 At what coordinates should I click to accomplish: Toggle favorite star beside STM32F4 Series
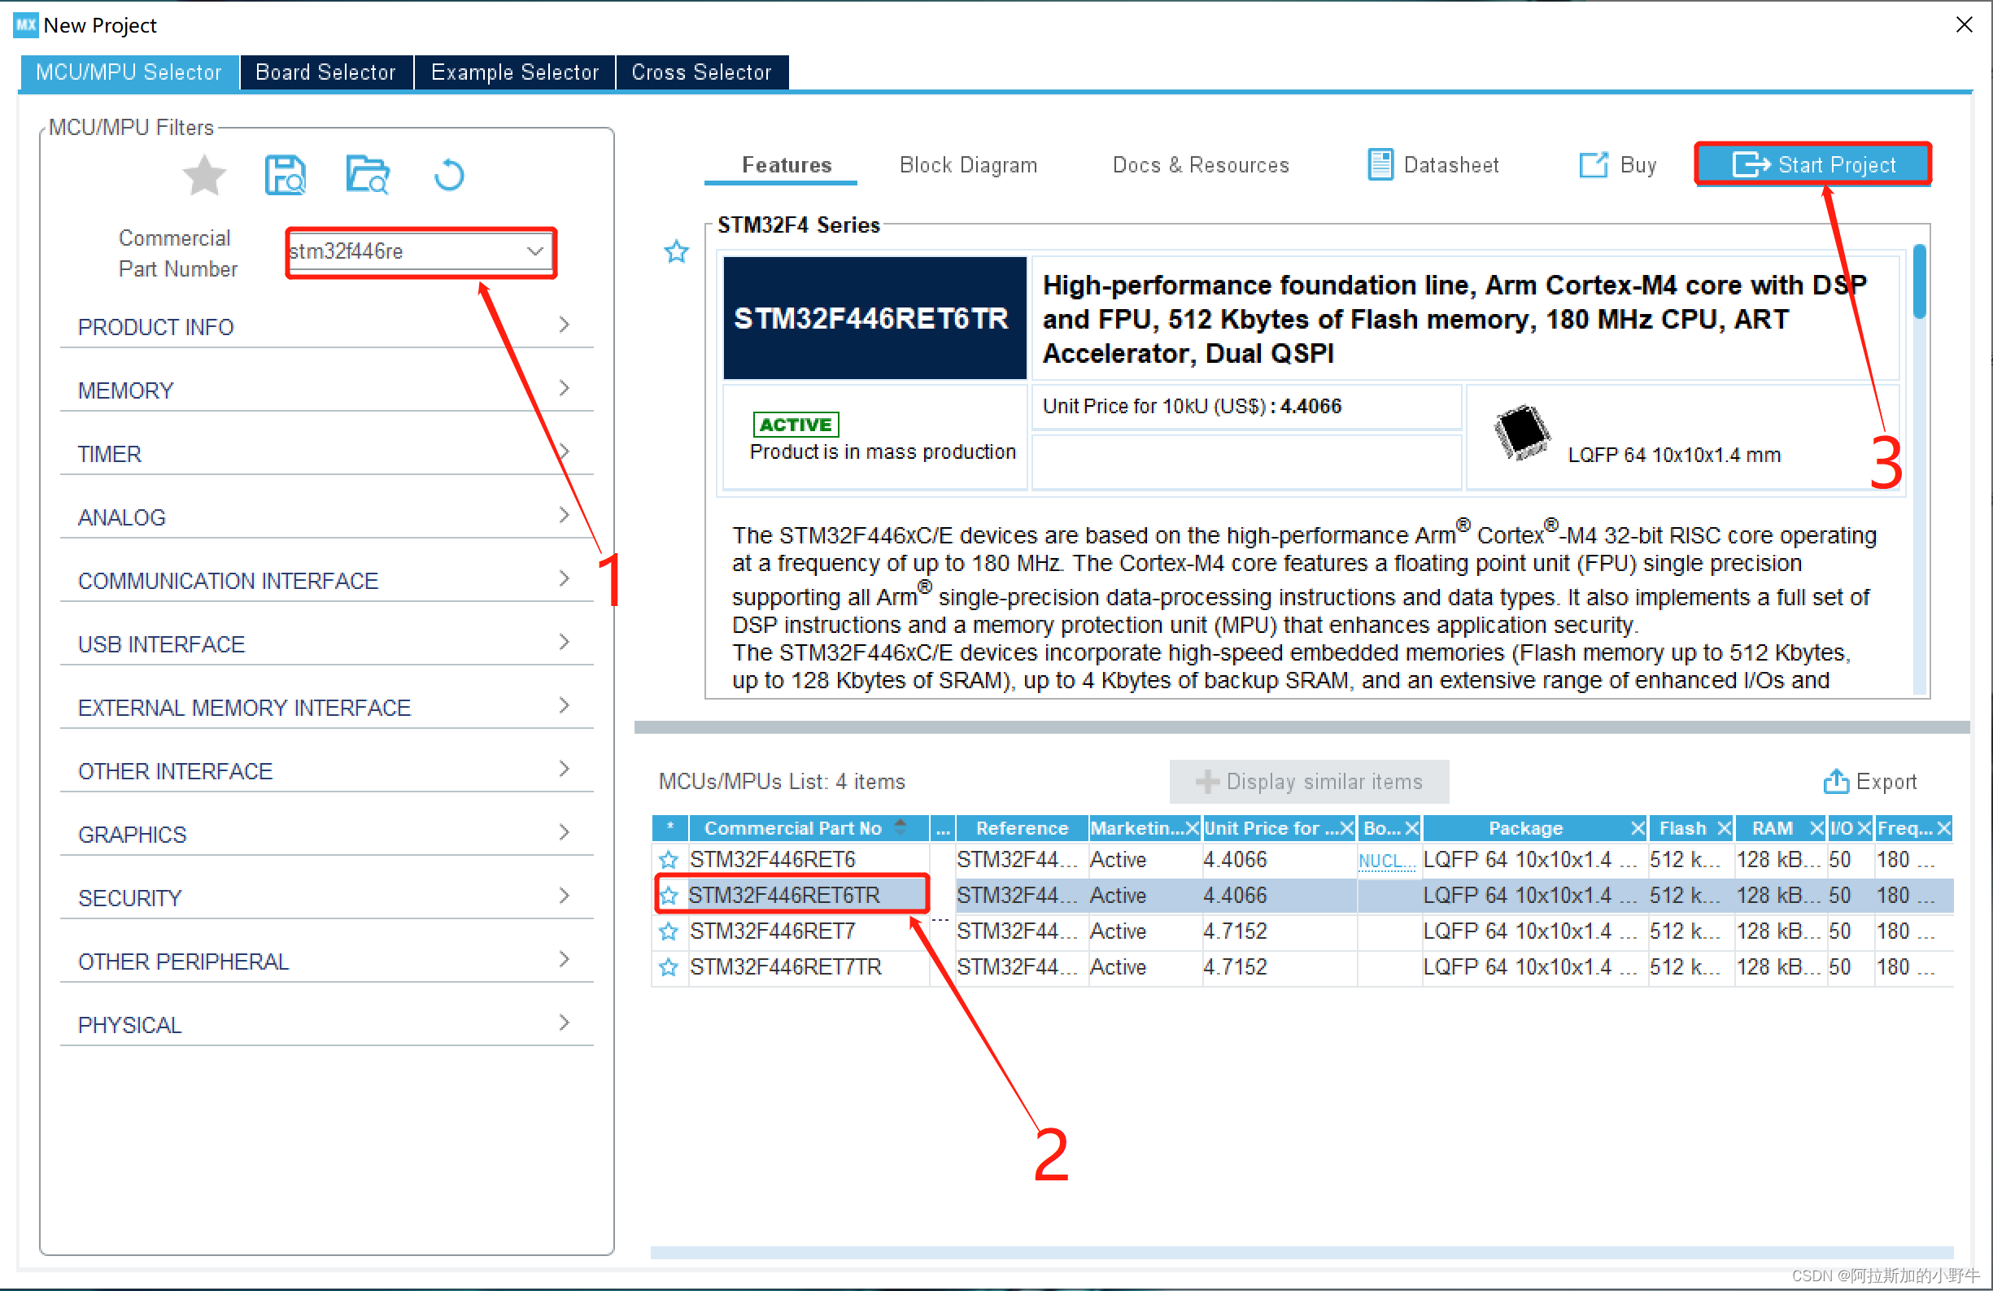tap(676, 251)
